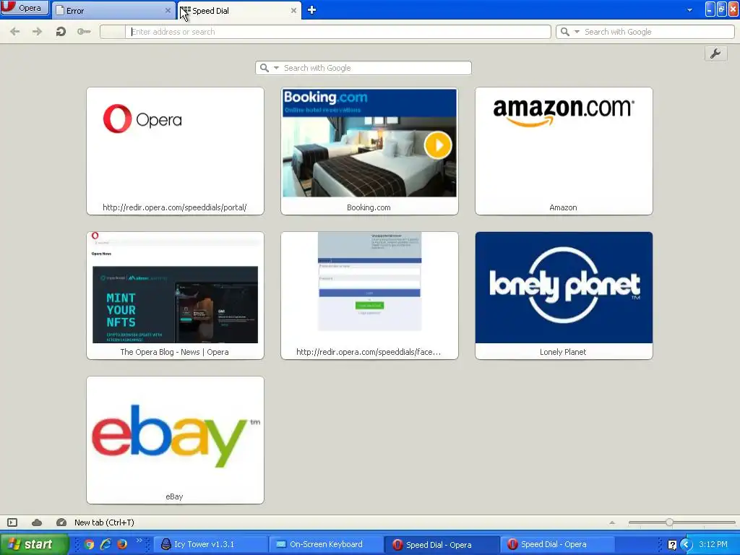
Task: Select first Speed Dial - Opera taskbar button
Action: click(x=440, y=545)
